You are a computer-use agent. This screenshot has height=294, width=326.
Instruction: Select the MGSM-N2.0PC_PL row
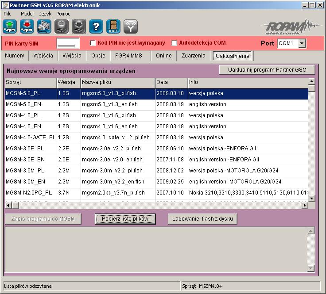(156, 193)
